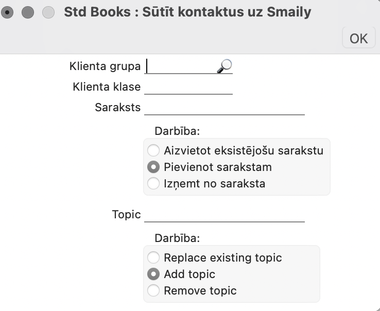Click the Klienta grupa label

(x=105, y=66)
